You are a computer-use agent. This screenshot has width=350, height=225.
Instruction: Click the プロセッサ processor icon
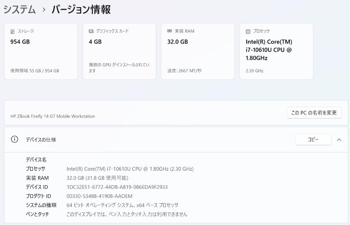pyautogui.click(x=248, y=31)
